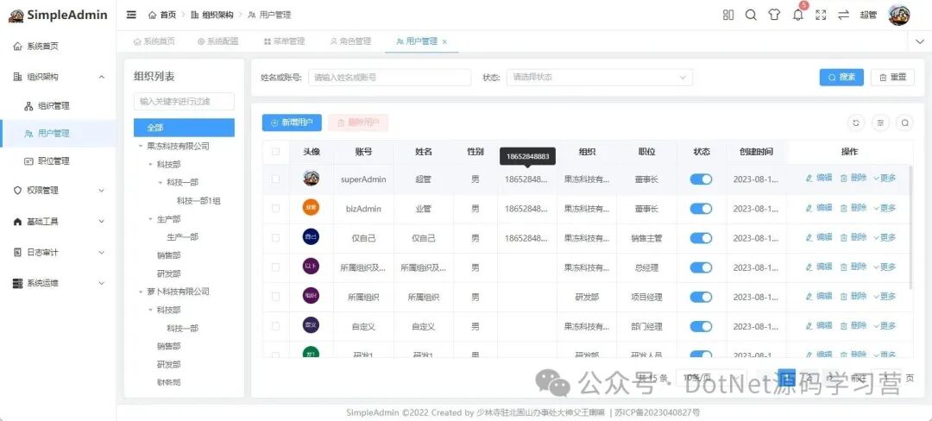Open 更多 dropdown for superAdmin row
The image size is (932, 421).
[885, 178]
